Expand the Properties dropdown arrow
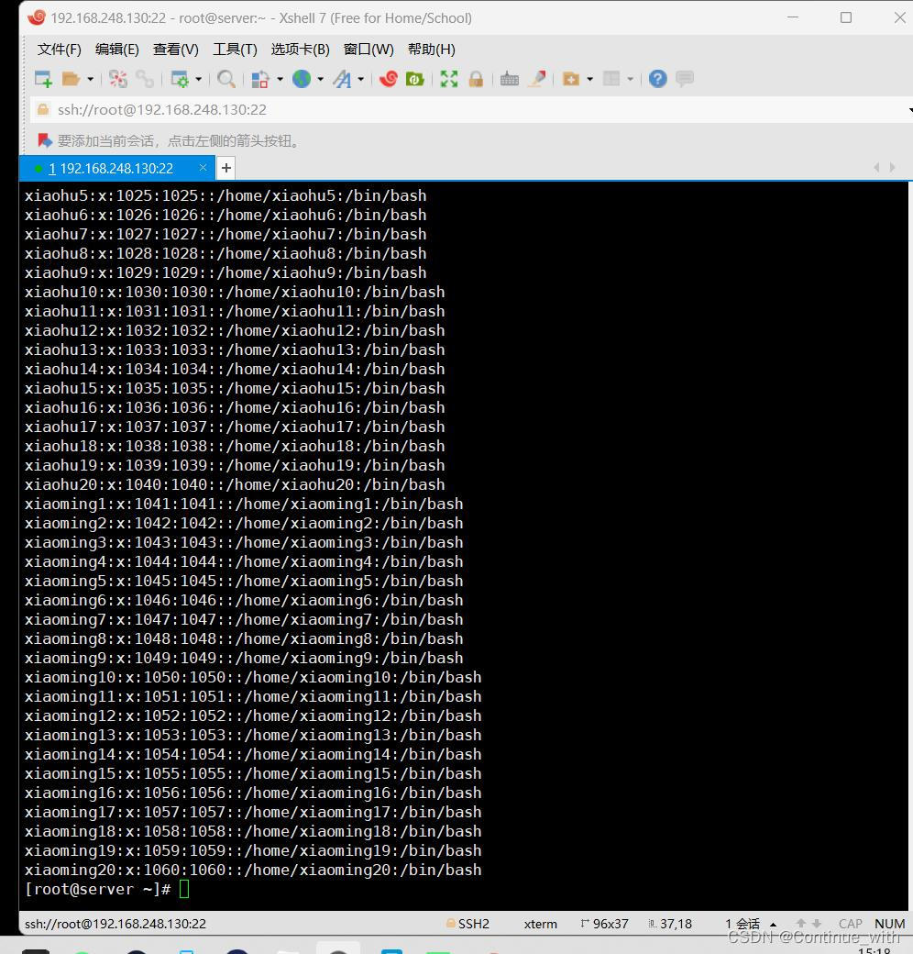The image size is (913, 954). (199, 79)
